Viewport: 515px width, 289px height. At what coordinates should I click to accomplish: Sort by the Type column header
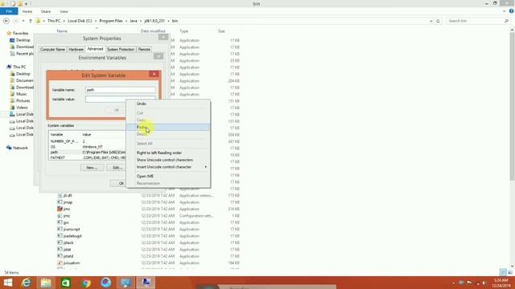click(184, 31)
